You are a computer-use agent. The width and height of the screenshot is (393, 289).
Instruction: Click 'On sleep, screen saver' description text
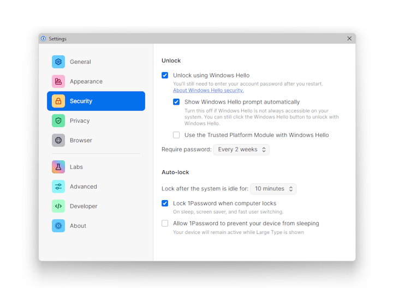(x=228, y=212)
